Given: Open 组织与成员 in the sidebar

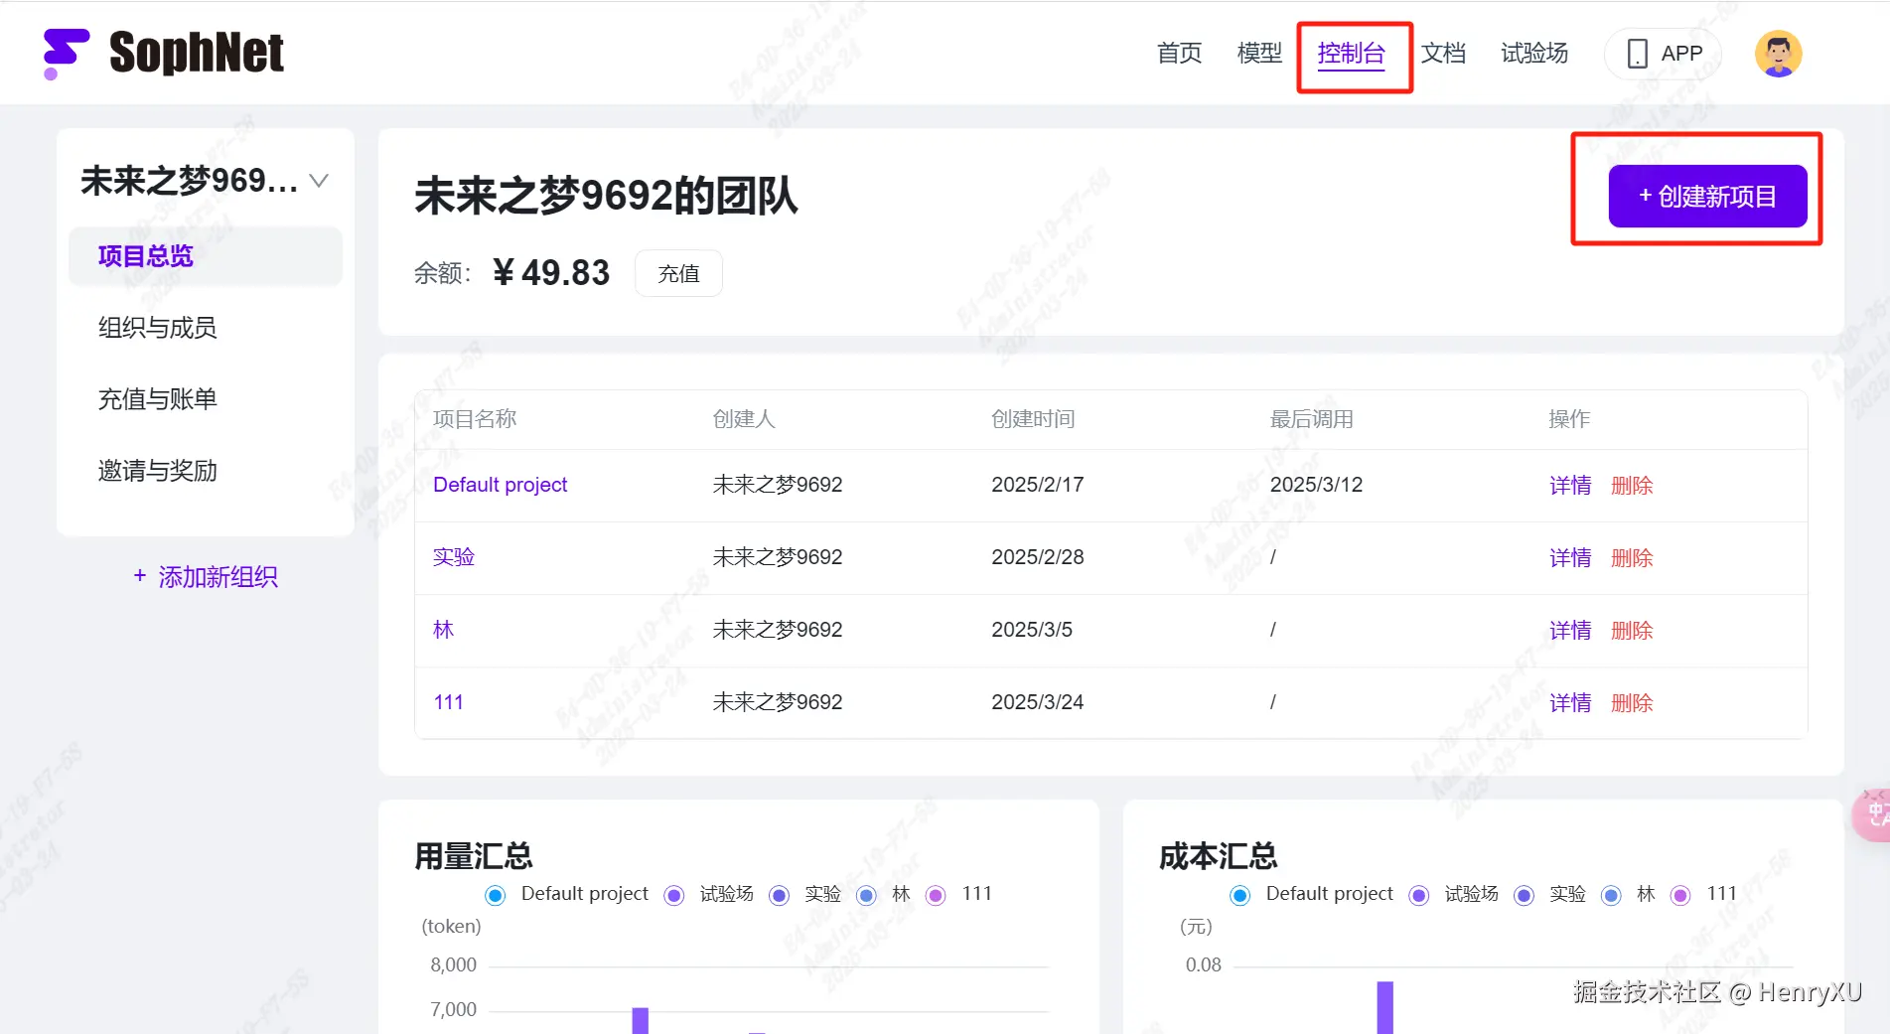Looking at the screenshot, I should [x=157, y=328].
